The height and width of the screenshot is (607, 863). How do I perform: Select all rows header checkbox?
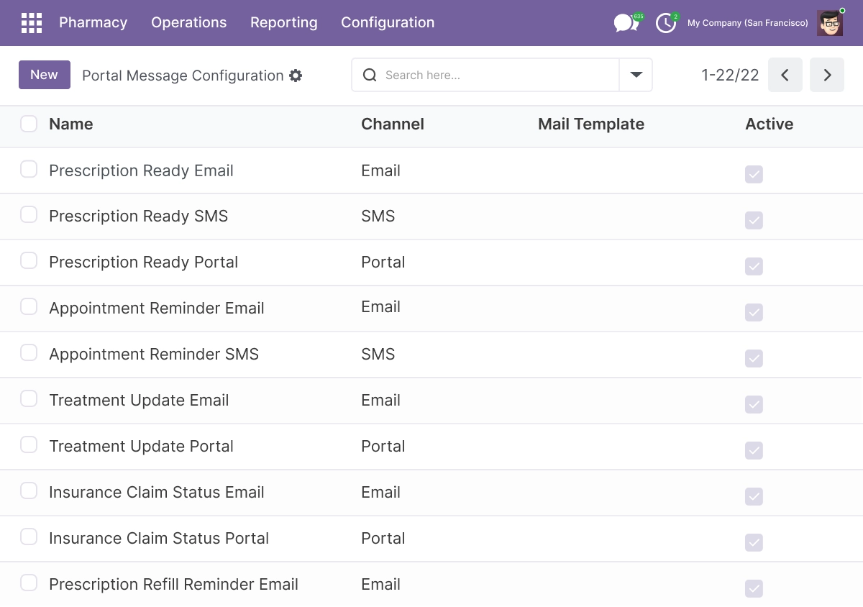pyautogui.click(x=29, y=124)
